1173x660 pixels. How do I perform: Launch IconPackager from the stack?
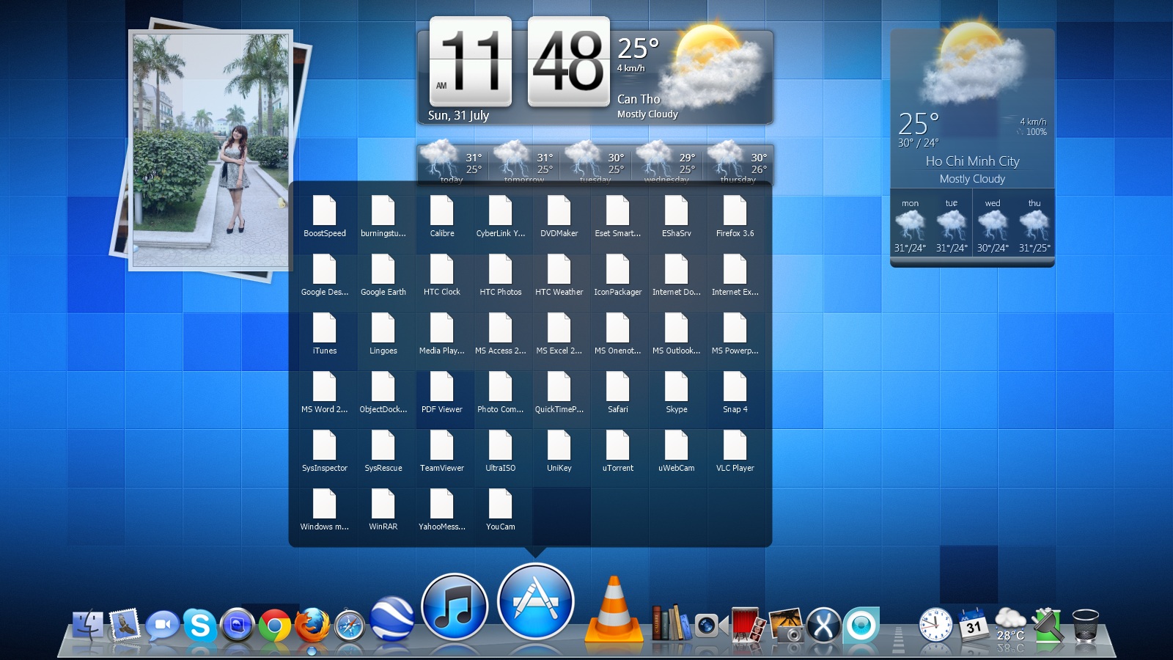point(618,276)
